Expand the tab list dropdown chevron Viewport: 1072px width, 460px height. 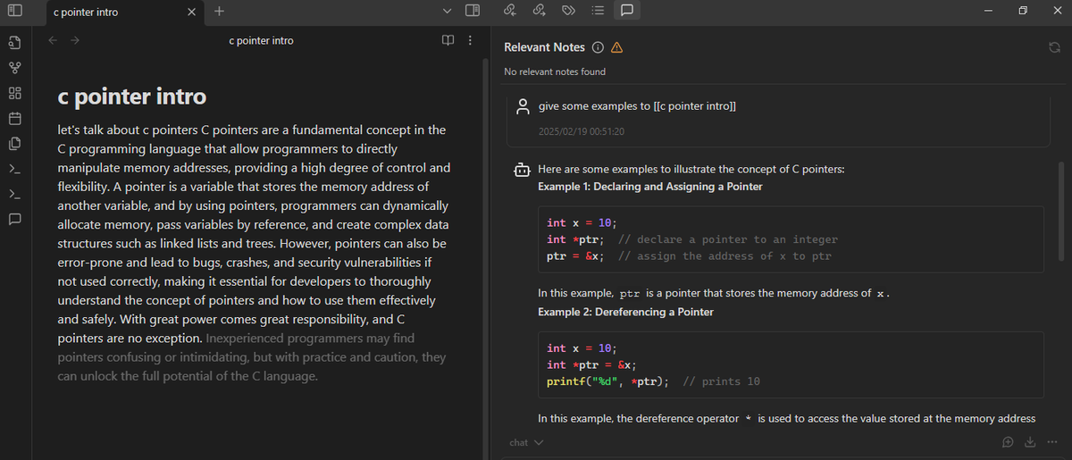point(448,12)
